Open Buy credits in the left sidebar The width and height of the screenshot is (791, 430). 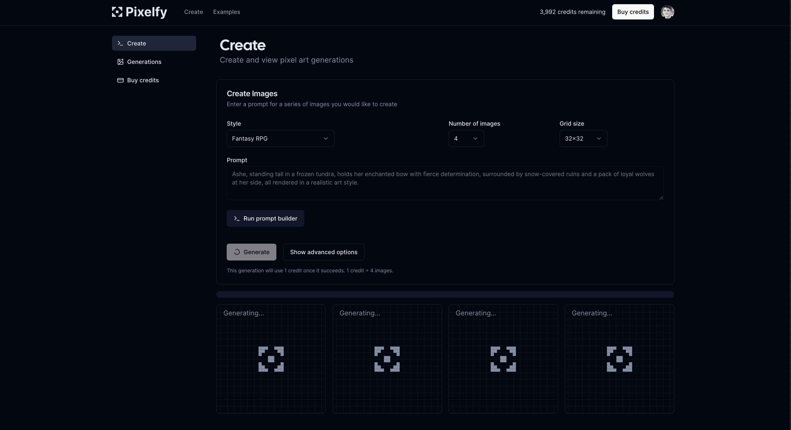click(154, 80)
